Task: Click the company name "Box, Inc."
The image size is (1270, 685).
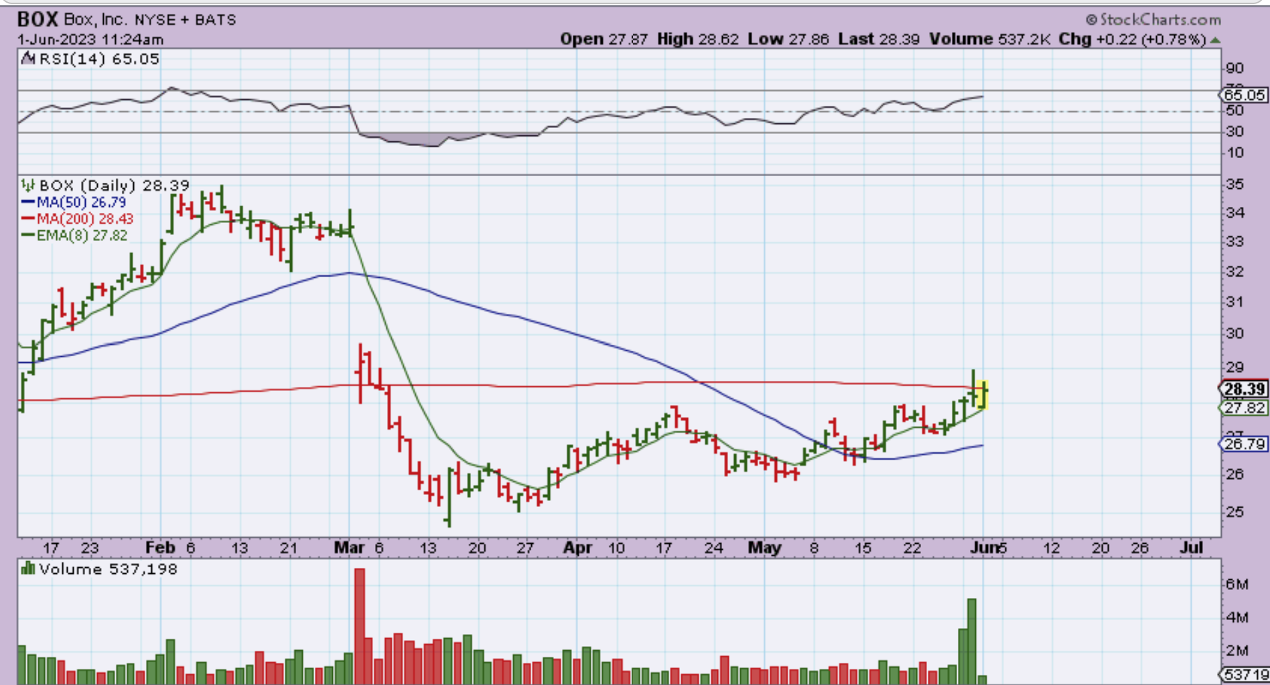Action: (94, 20)
